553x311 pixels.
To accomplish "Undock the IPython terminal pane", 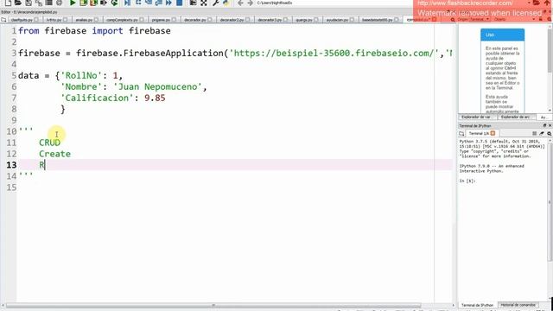I will click(x=544, y=125).
